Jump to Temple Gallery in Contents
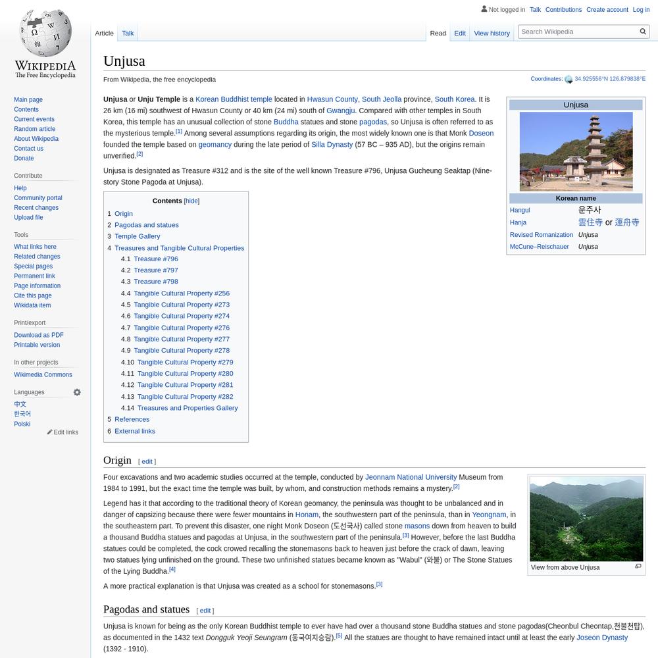 pyautogui.click(x=138, y=236)
